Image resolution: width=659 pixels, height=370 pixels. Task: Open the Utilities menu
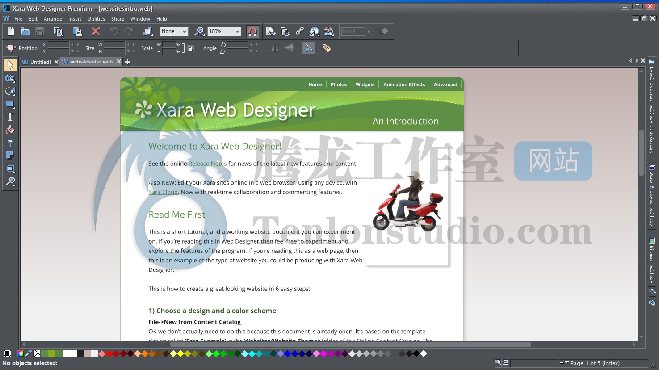(x=96, y=19)
